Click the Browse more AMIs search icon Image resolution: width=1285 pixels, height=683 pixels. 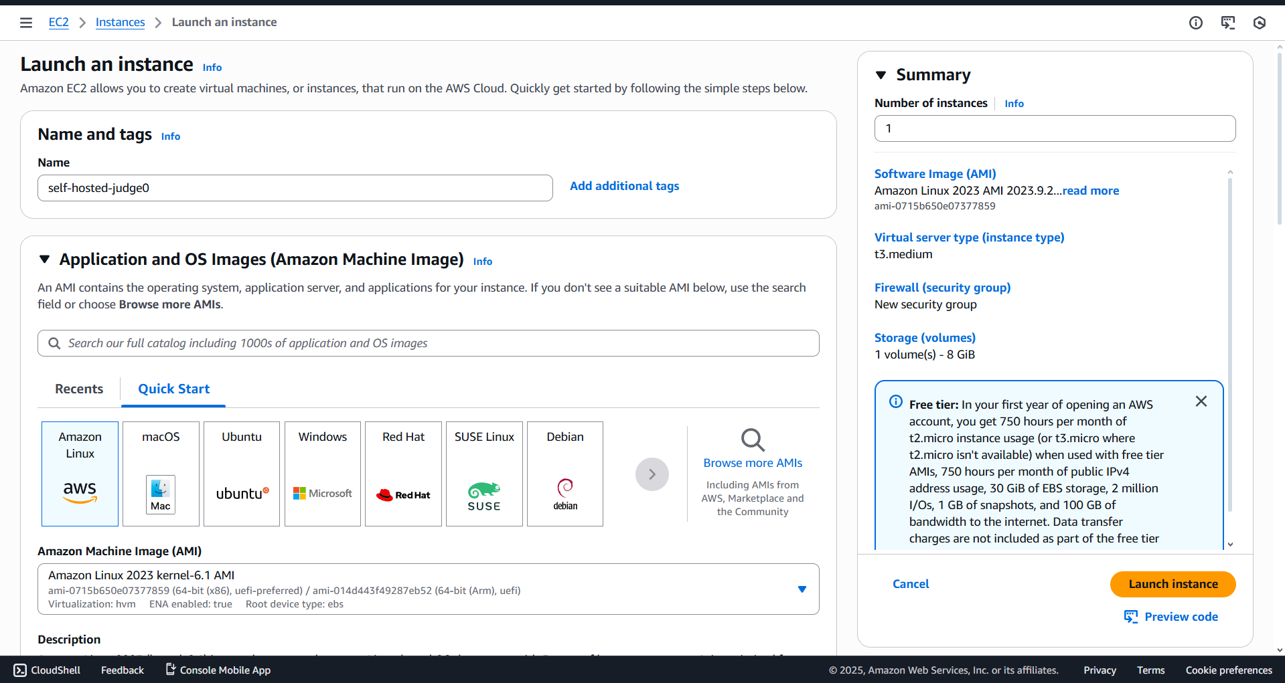[x=752, y=440]
